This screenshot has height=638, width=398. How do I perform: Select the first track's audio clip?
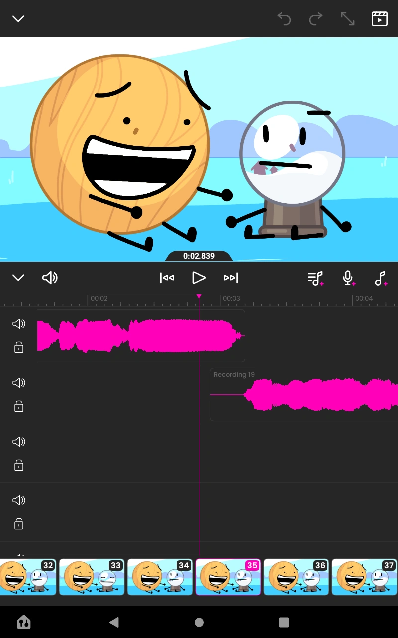(141, 336)
